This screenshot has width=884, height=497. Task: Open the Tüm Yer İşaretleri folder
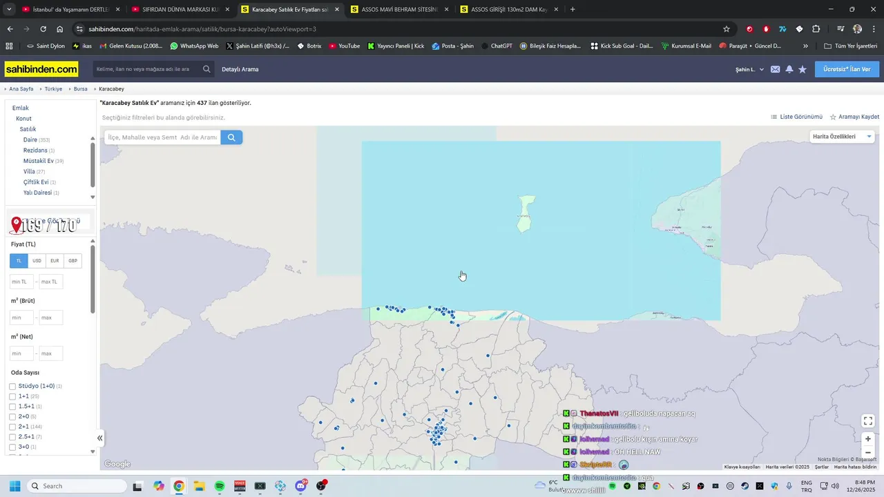(850, 46)
